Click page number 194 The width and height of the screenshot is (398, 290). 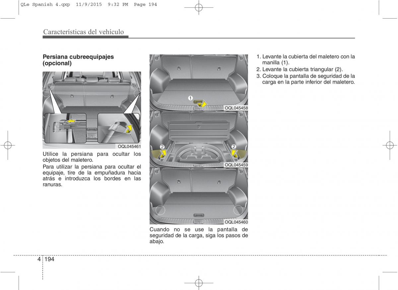[x=49, y=259]
